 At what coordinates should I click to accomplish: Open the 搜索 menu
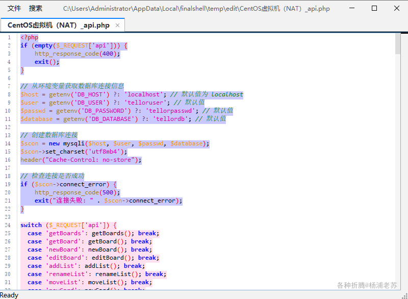[35, 8]
